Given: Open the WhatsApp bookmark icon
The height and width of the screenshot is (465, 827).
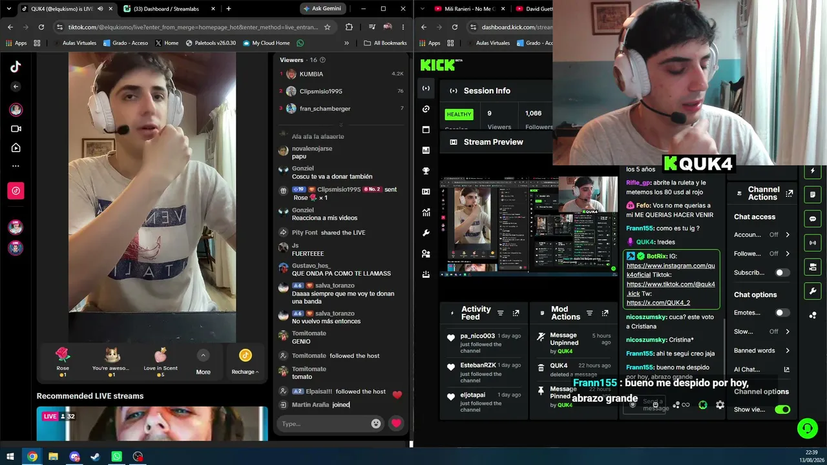Looking at the screenshot, I should point(300,43).
